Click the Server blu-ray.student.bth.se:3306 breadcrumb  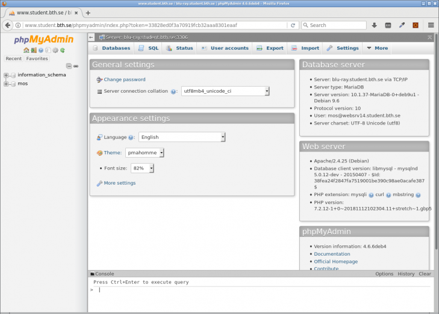coord(146,37)
